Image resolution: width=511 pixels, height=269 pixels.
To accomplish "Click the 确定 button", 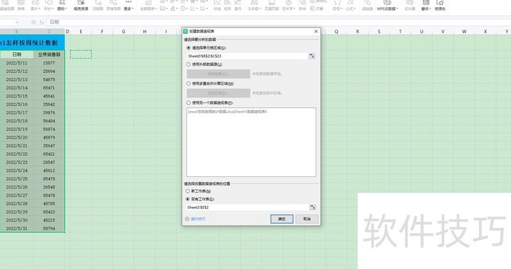I will click(x=282, y=219).
